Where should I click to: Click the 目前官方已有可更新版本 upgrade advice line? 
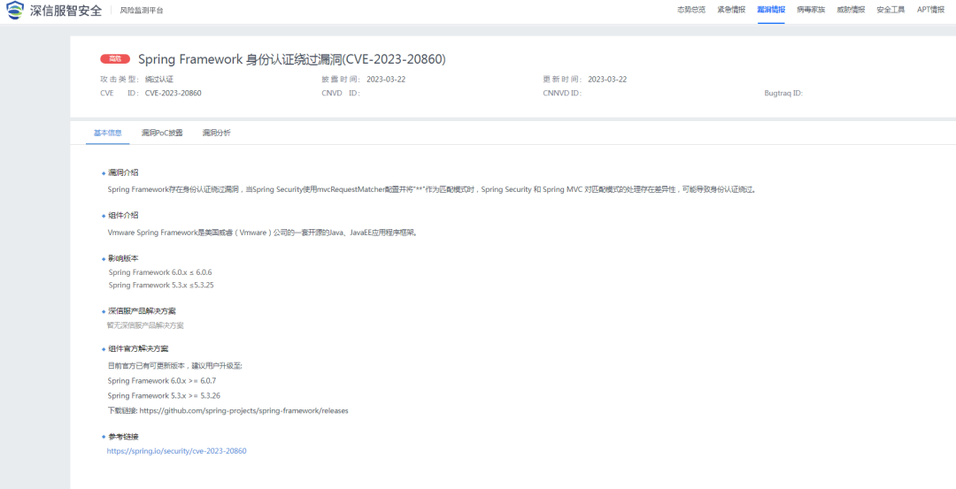[x=175, y=366]
